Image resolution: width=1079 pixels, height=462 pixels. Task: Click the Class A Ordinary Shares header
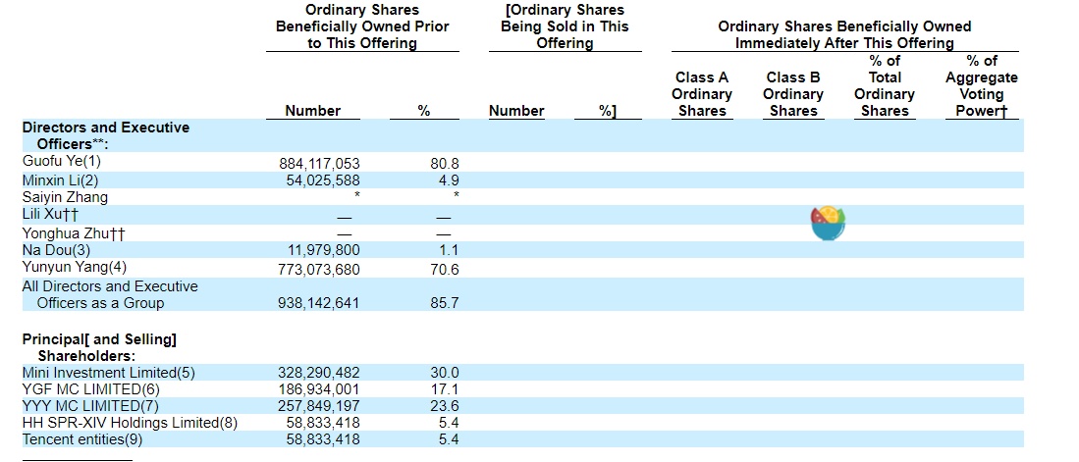pos(702,94)
